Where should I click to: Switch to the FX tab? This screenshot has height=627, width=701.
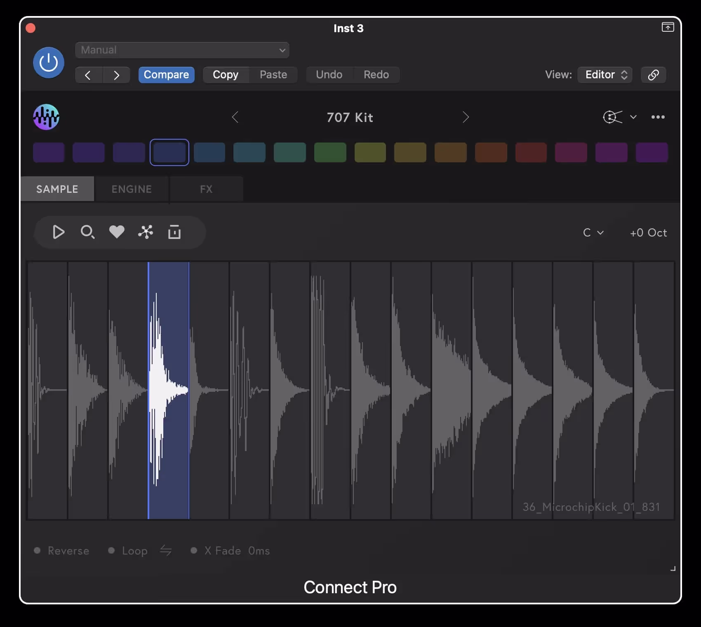pyautogui.click(x=206, y=189)
